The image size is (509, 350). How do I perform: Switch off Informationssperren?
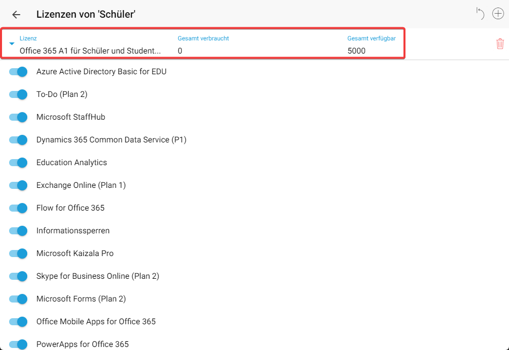[18, 231]
